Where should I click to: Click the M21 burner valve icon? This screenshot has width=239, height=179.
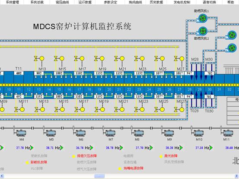coord(116,59)
